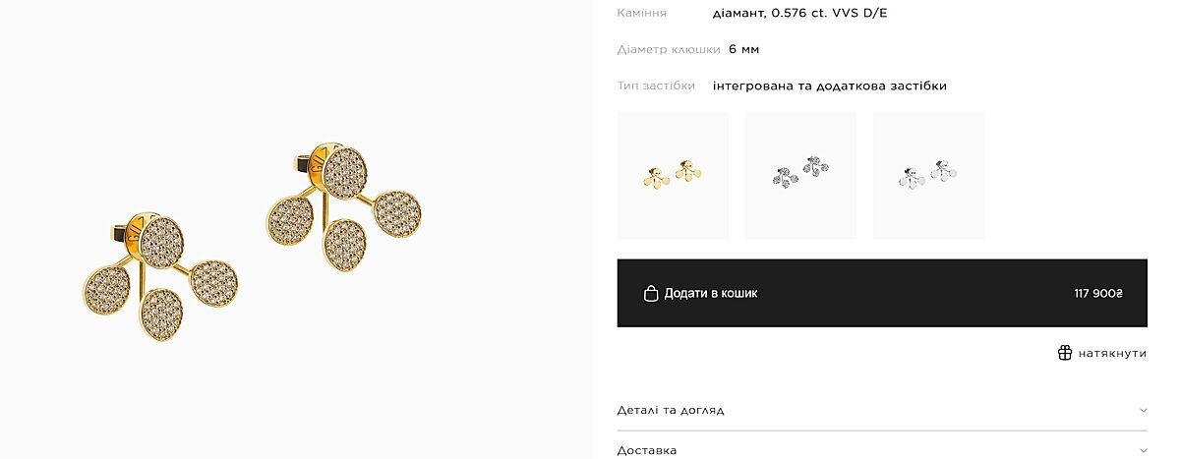Select the yellow gold earrings thumbnail
This screenshot has height=459, width=1180.
pos(673,175)
